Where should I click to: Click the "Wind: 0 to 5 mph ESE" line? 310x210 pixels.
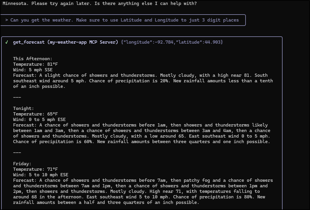tap(39, 120)
